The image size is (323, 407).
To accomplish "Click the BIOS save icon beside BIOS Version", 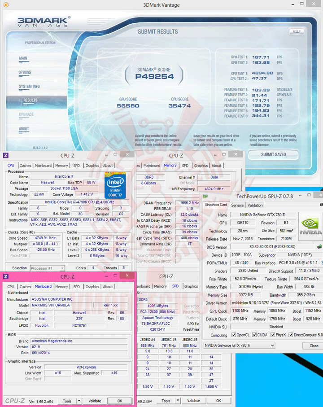I will pyautogui.click(x=319, y=247).
